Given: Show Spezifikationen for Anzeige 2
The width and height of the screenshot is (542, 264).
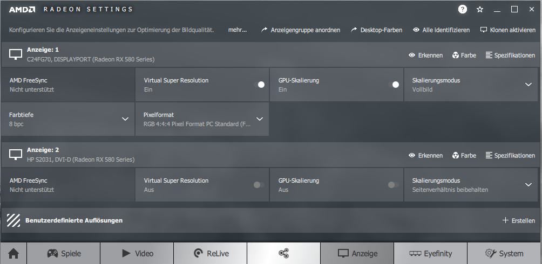Looking at the screenshot, I should [510, 155].
